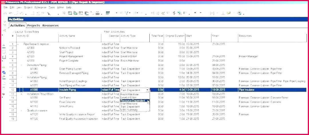
Task: Open the Enterprise menu
Action: tap(40, 7)
